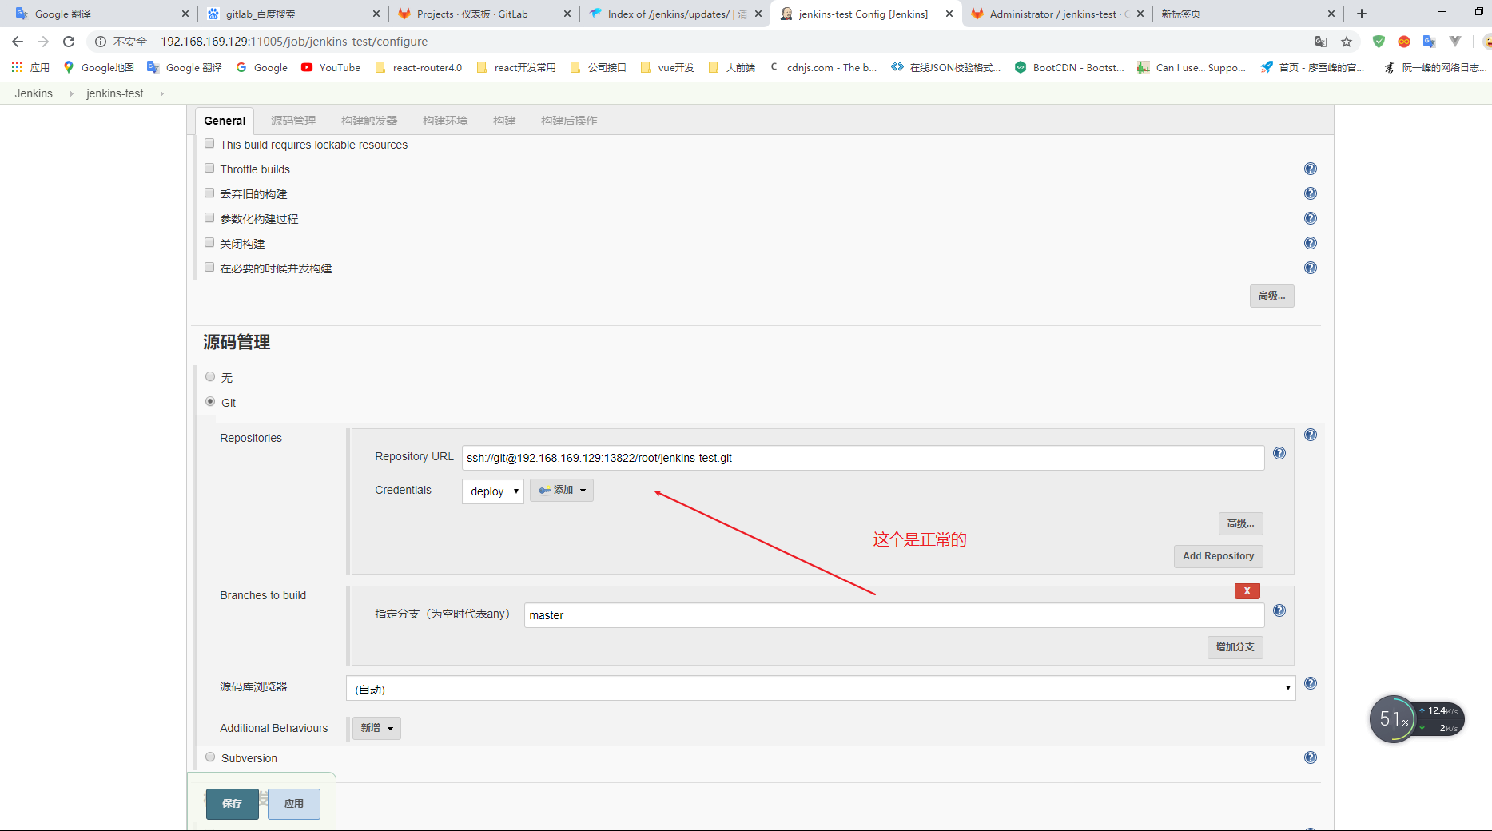
Task: Expand the jenkins-test breadcrumb arrow
Action: click(161, 93)
